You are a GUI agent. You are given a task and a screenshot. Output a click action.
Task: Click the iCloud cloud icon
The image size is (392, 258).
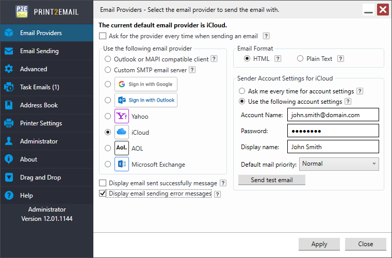[122, 132]
